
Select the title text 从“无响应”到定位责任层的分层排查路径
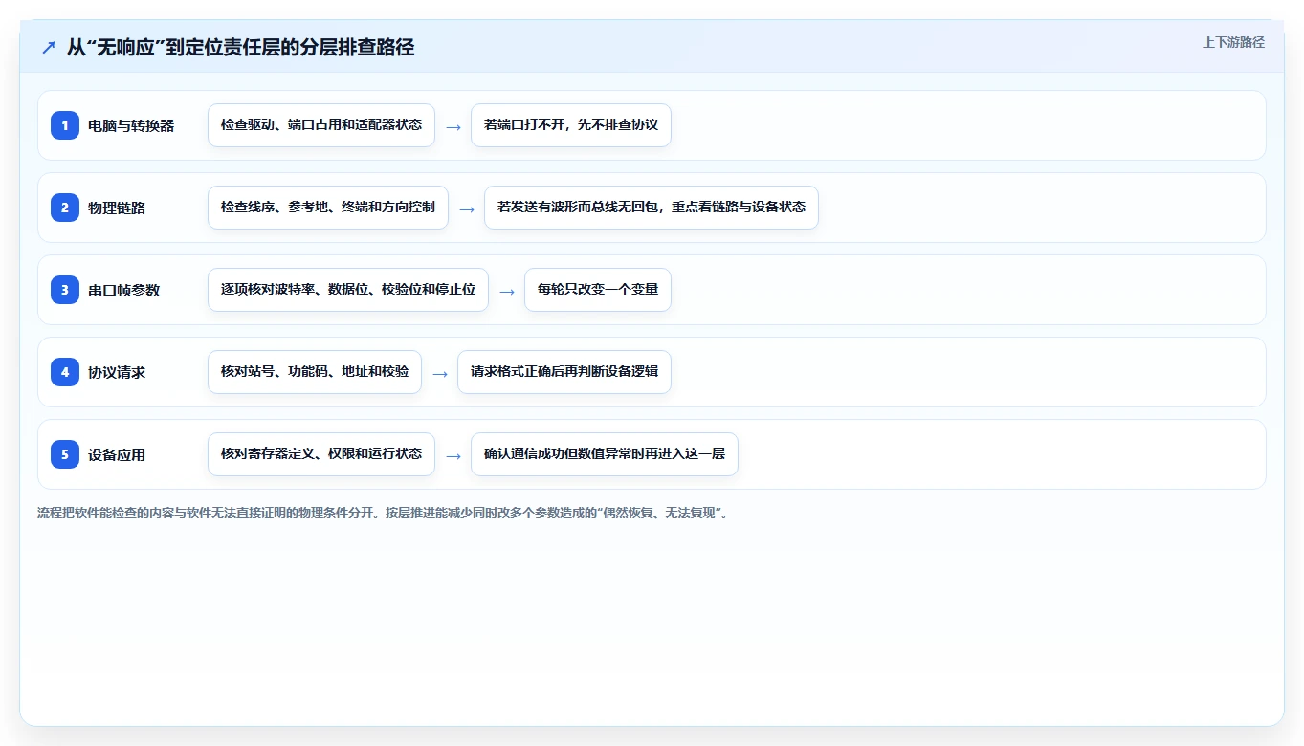pos(240,47)
